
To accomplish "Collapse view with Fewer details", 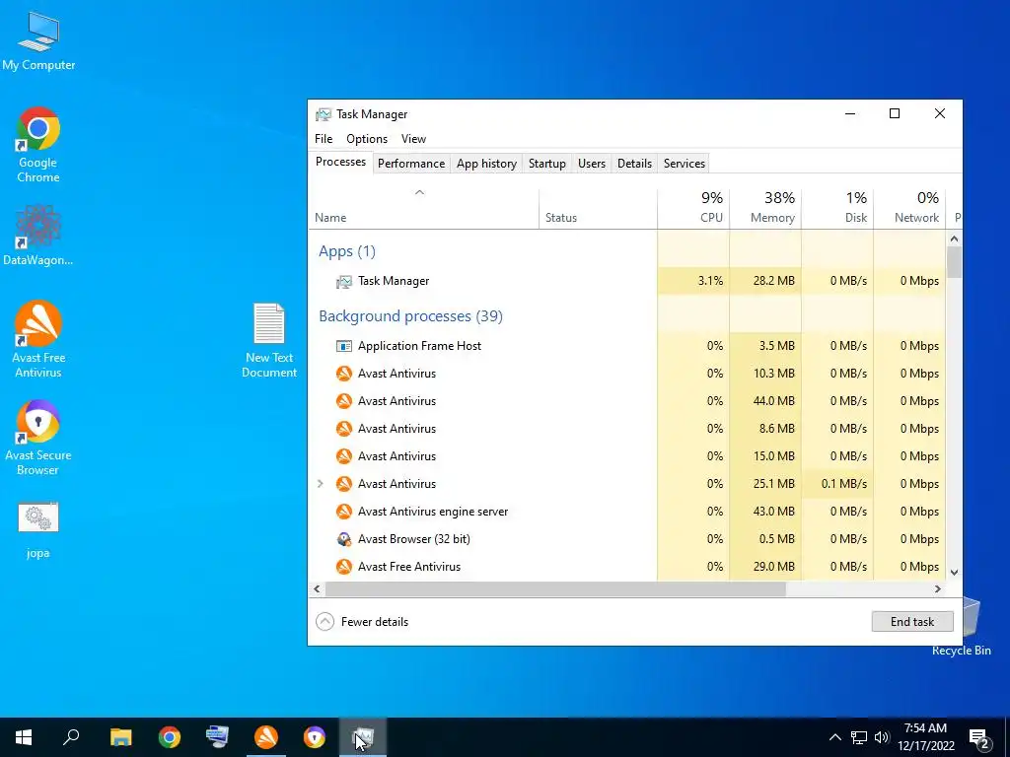I will pyautogui.click(x=362, y=622).
